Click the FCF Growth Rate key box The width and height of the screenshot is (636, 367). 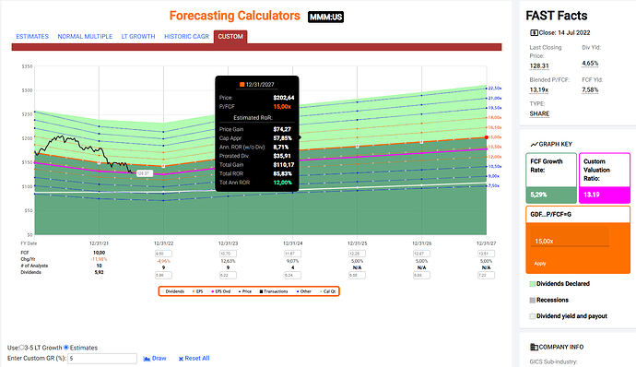tap(551, 178)
